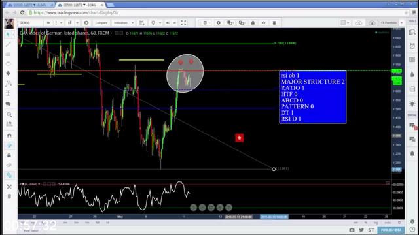Click the second layer-order icon in floating toolbar
Viewport: 419px width, 235px height.
tap(242, 23)
